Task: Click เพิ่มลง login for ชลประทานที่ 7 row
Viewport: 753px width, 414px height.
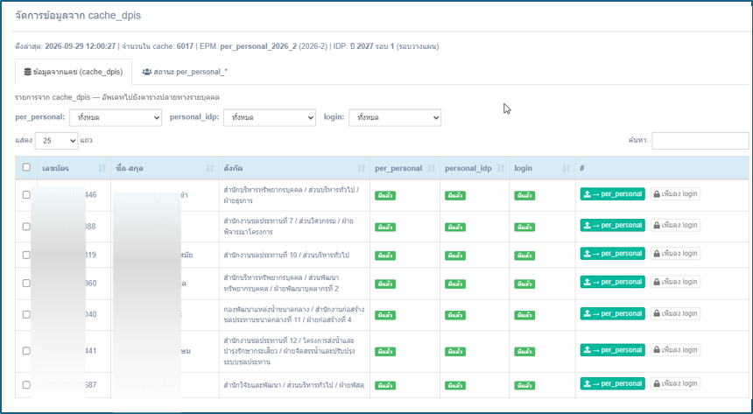Action: (675, 225)
